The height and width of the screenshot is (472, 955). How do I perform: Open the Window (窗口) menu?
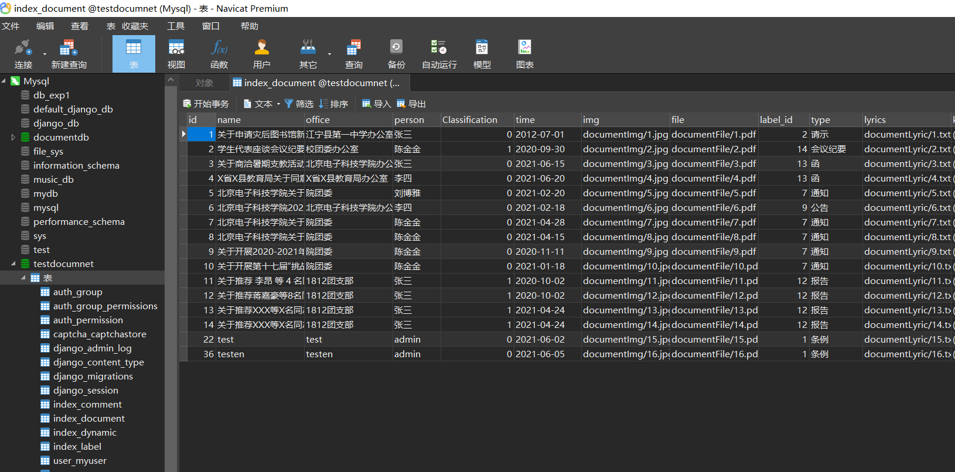[x=211, y=26]
